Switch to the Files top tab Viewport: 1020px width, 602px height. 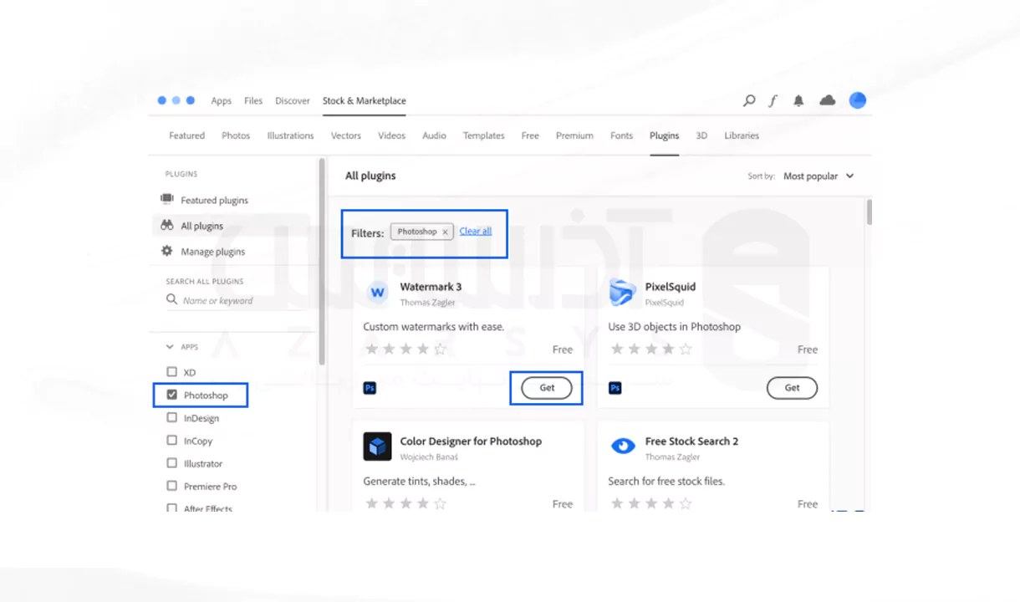[x=253, y=100]
